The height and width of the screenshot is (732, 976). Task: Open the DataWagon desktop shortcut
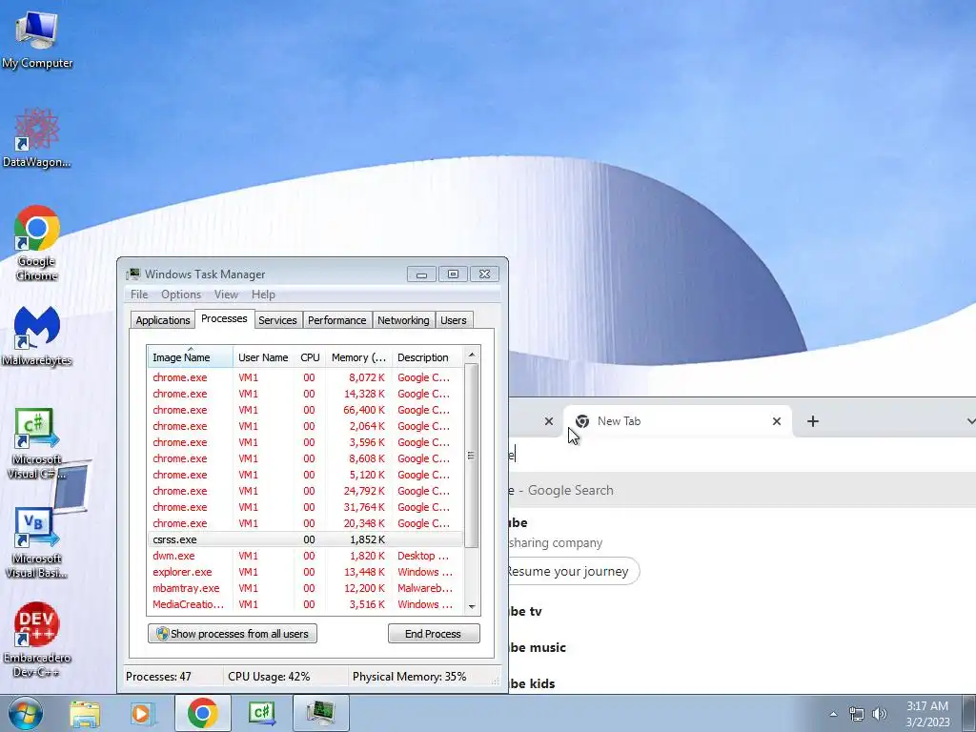pos(37,137)
